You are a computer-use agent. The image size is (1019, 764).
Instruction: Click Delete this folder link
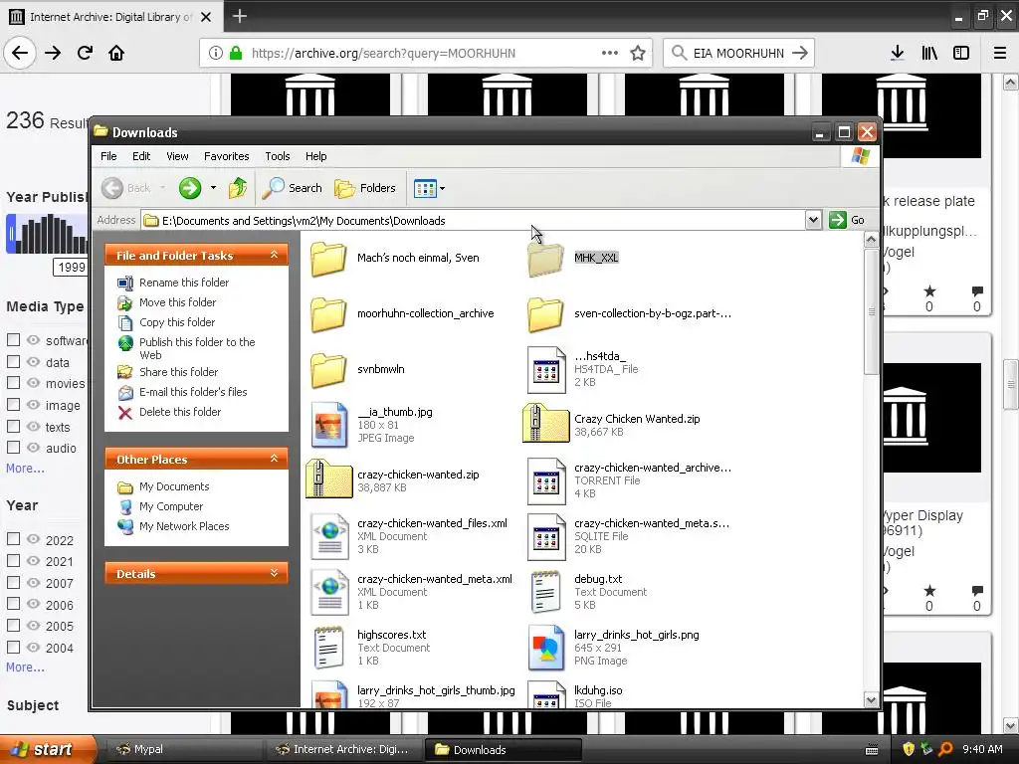(180, 412)
